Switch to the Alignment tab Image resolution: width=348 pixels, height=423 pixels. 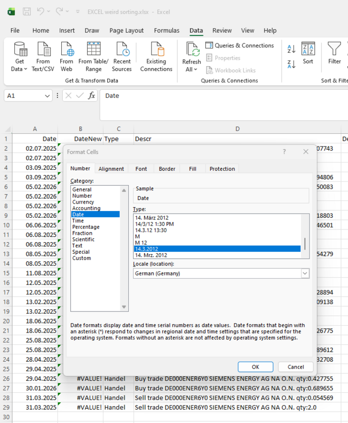111,169
